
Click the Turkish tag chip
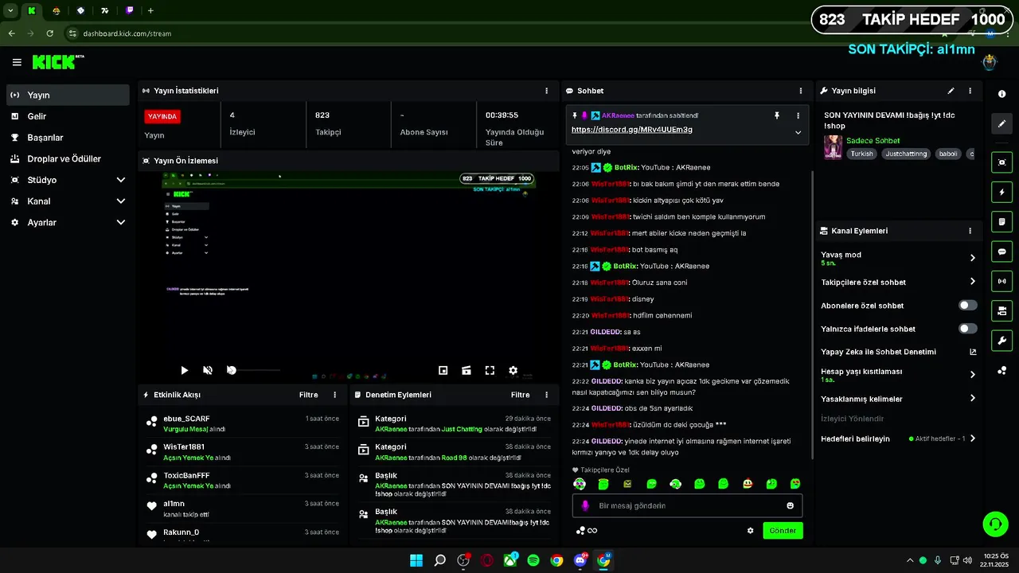[861, 154]
